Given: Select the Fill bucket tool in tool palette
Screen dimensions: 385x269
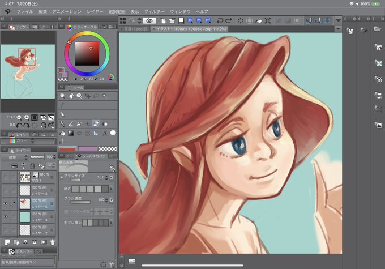Looking at the screenshot, I should (62, 133).
